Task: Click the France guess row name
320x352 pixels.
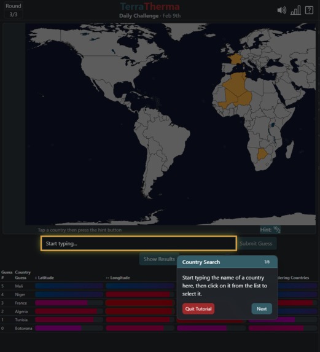Action: click(21, 303)
